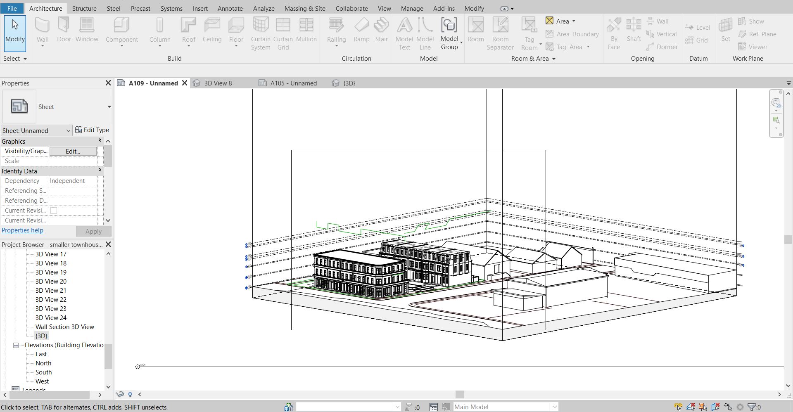The width and height of the screenshot is (793, 412).
Task: Collapse the Elevations tree node
Action: [x=16, y=345]
